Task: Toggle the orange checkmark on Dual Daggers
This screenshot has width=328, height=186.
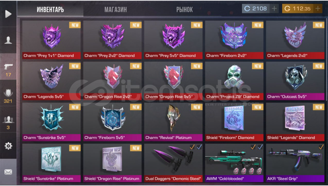Action: [192, 147]
